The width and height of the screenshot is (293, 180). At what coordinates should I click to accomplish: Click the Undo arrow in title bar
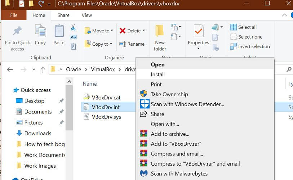point(41,3)
